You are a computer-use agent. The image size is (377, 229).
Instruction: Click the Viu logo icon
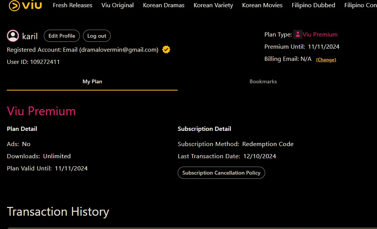click(x=25, y=5)
